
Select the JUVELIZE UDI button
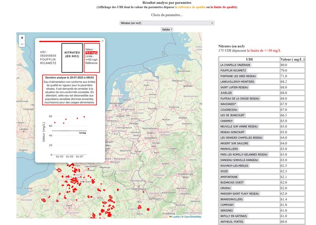[x=227, y=93]
